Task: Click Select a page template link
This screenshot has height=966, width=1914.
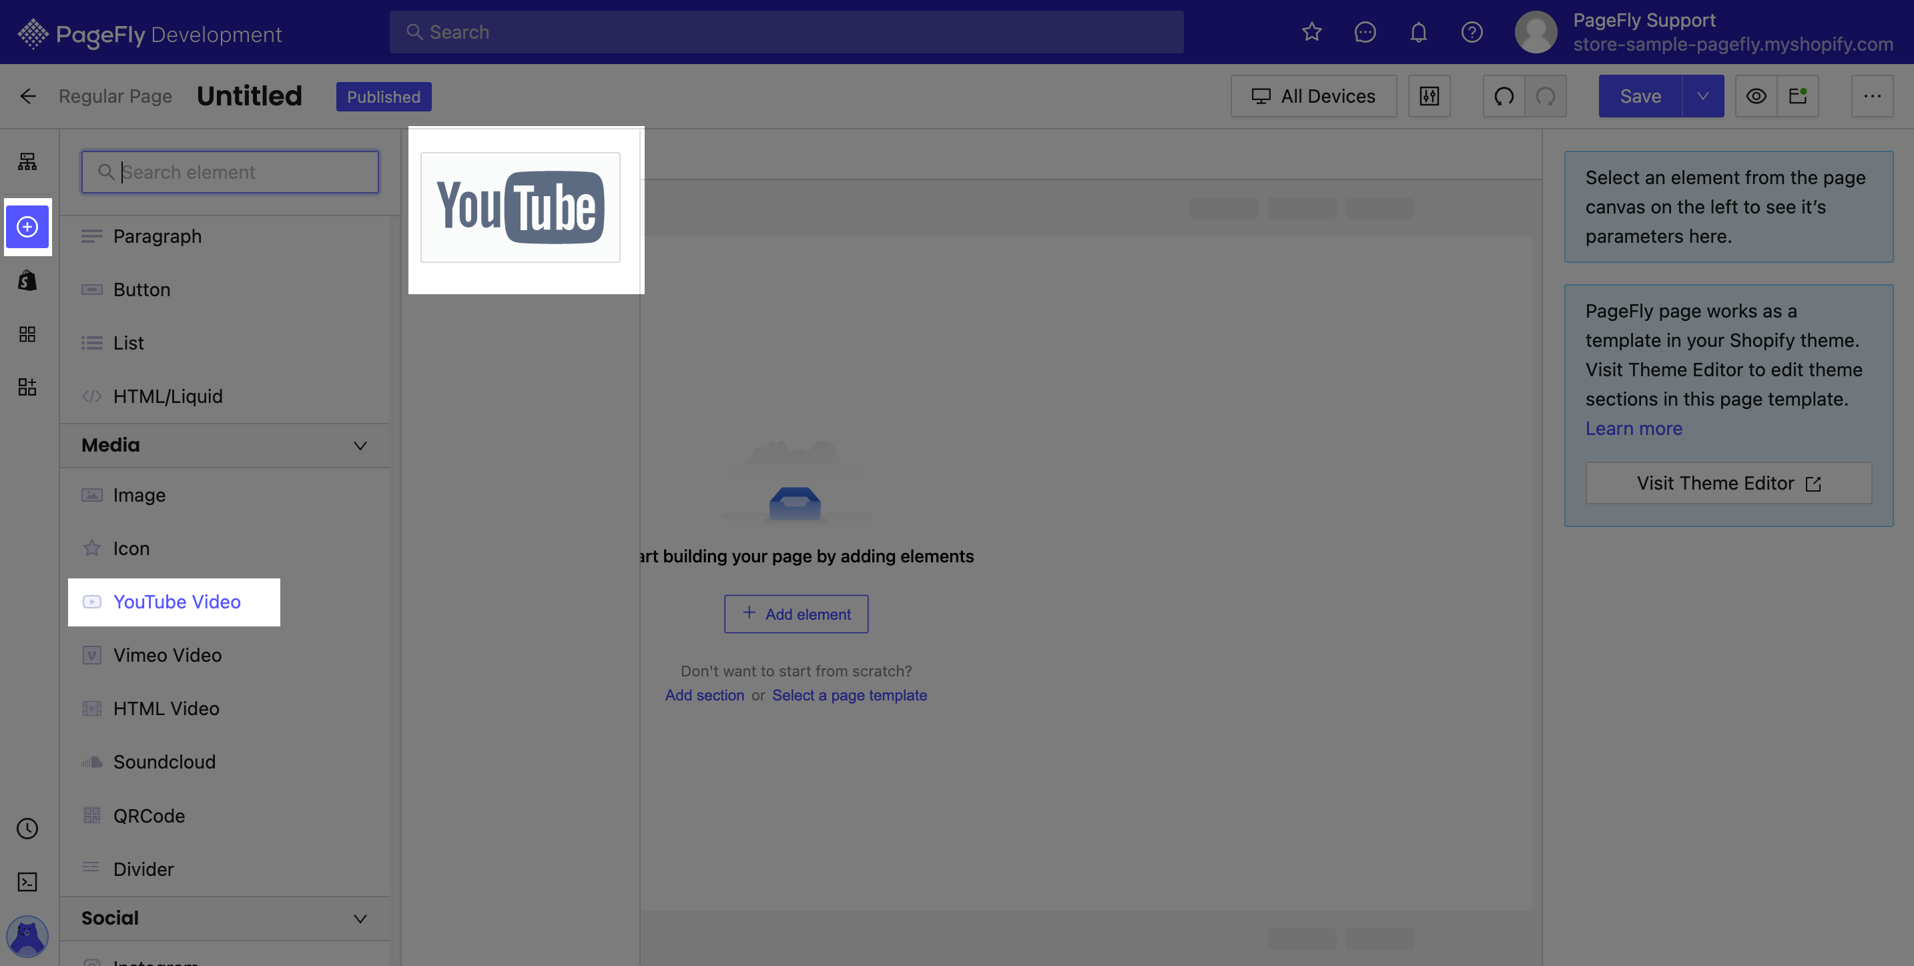Action: click(850, 695)
